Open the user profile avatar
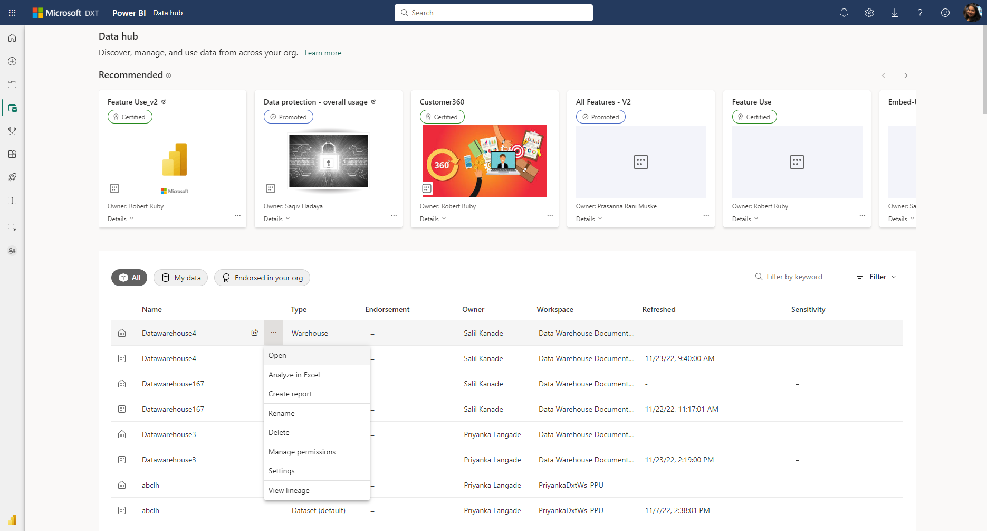This screenshot has height=531, width=987. 972,13
